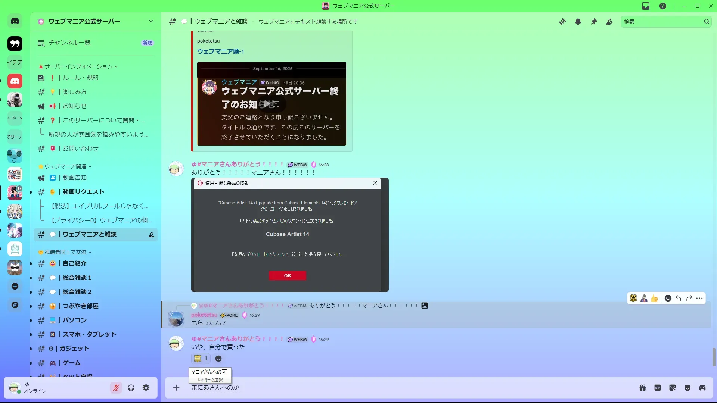
Task: Toggle the existing reaction with count 1
Action: click(x=201, y=359)
